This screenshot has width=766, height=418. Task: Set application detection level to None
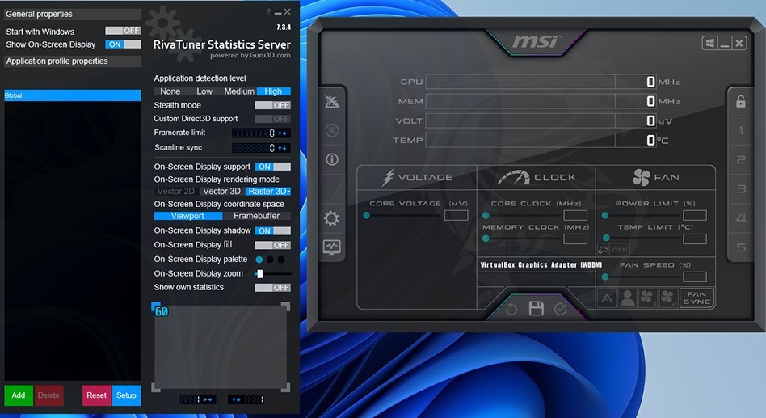tap(170, 91)
